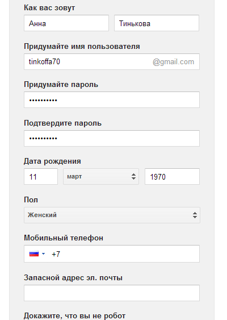Click the Дата рождения label
Viewport: 227px width, 320px height.
[x=52, y=161]
